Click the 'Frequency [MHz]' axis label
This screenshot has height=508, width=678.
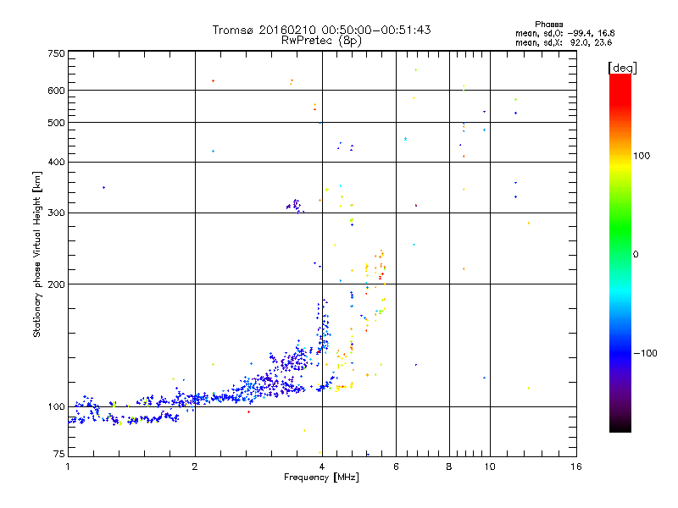(x=321, y=478)
